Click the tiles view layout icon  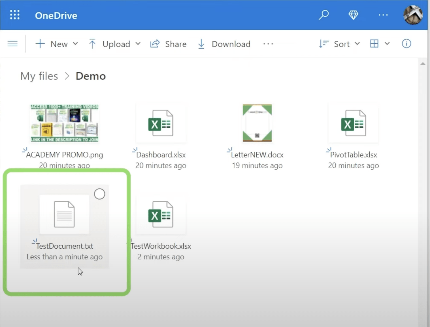[374, 44]
